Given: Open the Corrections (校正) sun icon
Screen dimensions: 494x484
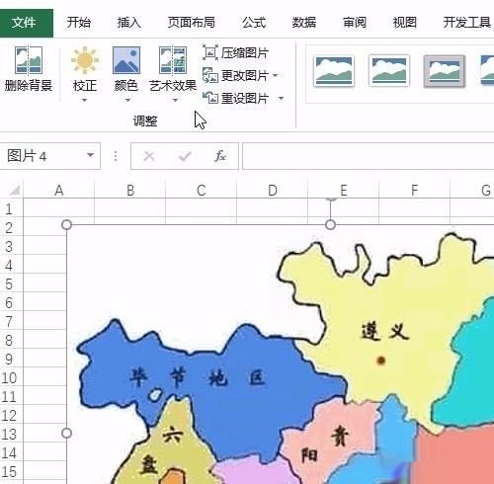Looking at the screenshot, I should [x=85, y=60].
